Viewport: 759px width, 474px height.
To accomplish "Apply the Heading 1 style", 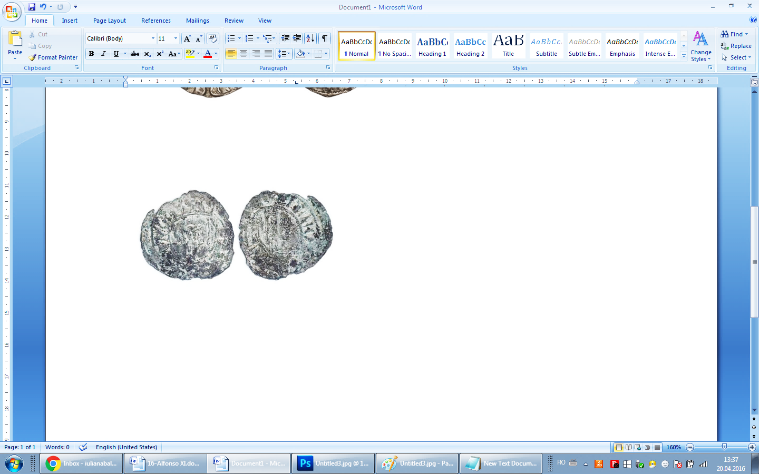I will click(432, 46).
